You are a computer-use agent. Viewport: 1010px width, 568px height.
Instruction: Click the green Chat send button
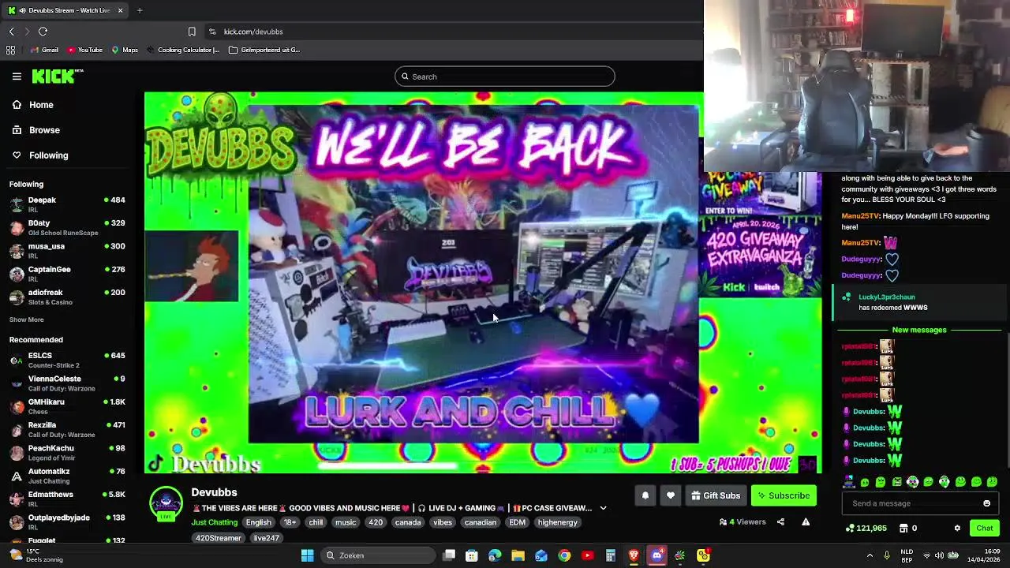point(985,528)
